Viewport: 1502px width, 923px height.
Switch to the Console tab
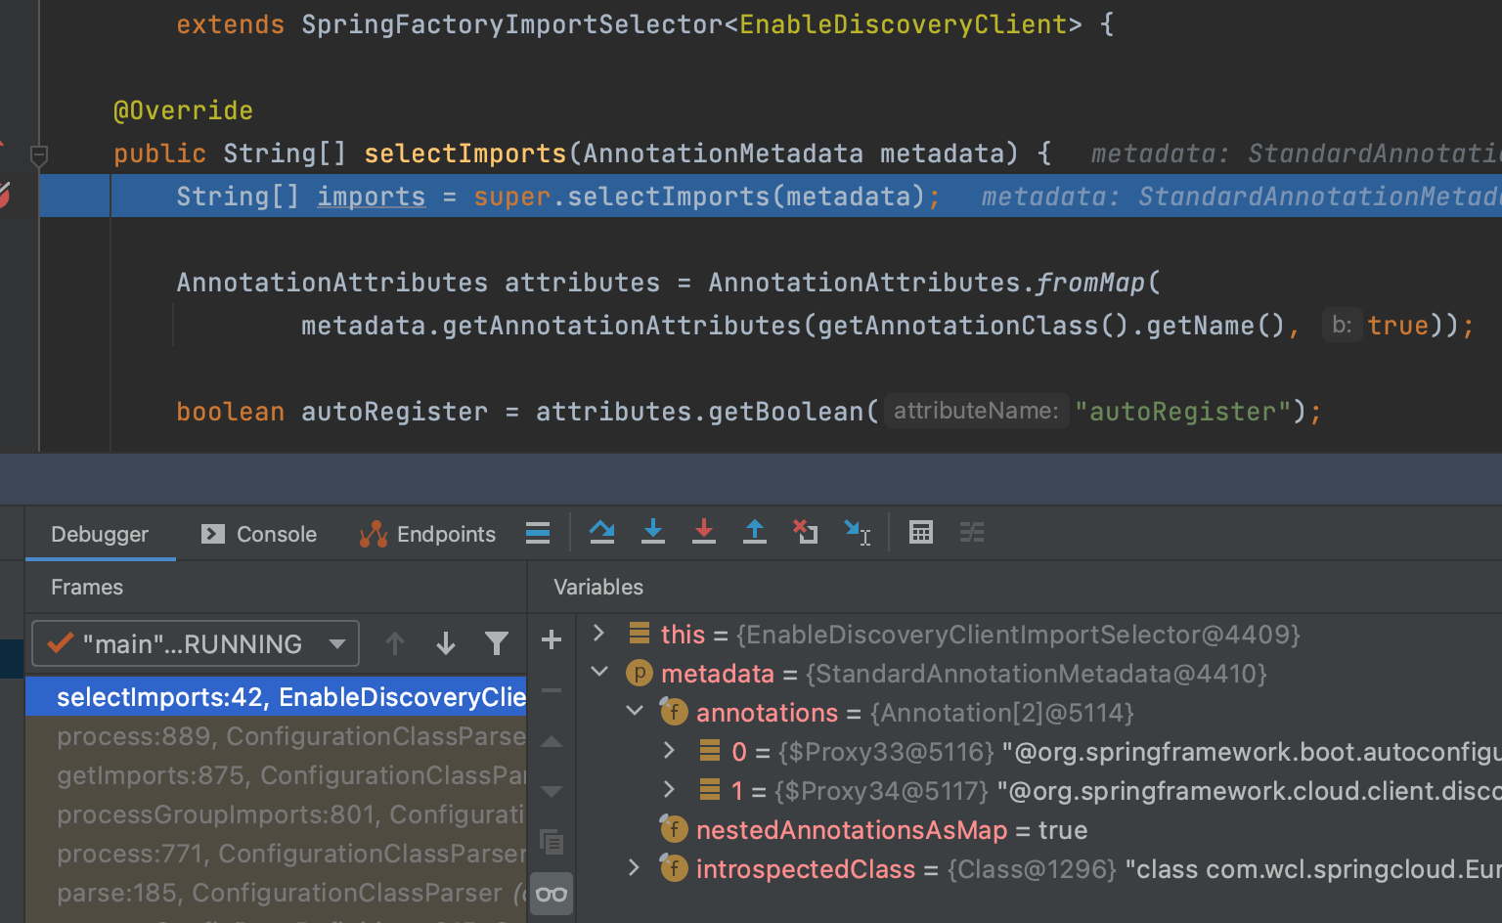pos(258,534)
